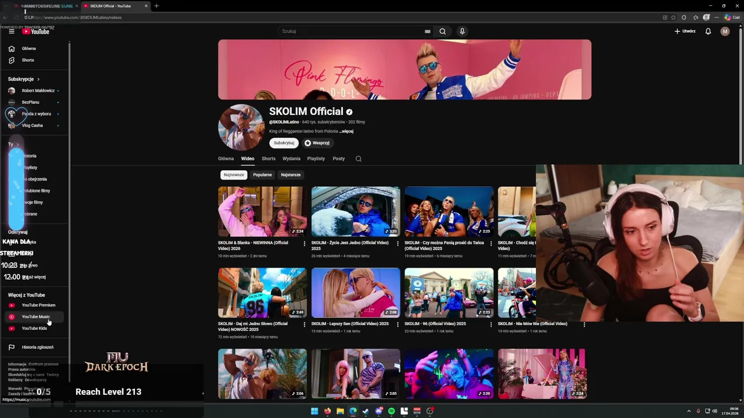Open more options for Daj mi Jedno Słowo video
744x418 pixels.
pos(304,325)
